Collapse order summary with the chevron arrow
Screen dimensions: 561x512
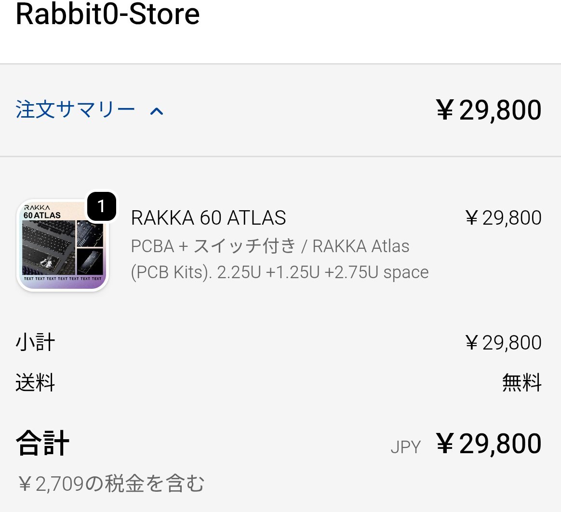click(x=157, y=112)
